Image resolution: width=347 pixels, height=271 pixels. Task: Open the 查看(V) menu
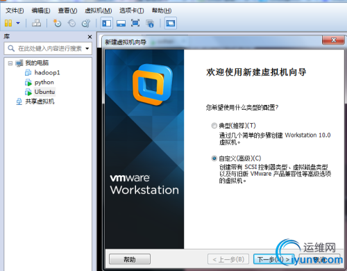(x=67, y=10)
